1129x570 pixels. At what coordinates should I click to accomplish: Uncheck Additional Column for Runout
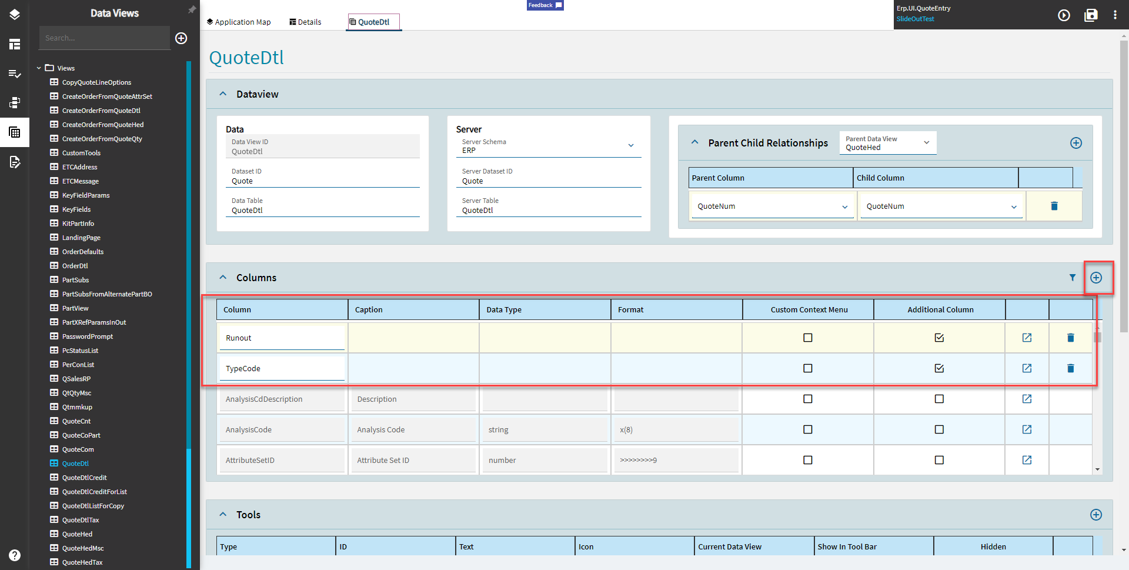[939, 338]
